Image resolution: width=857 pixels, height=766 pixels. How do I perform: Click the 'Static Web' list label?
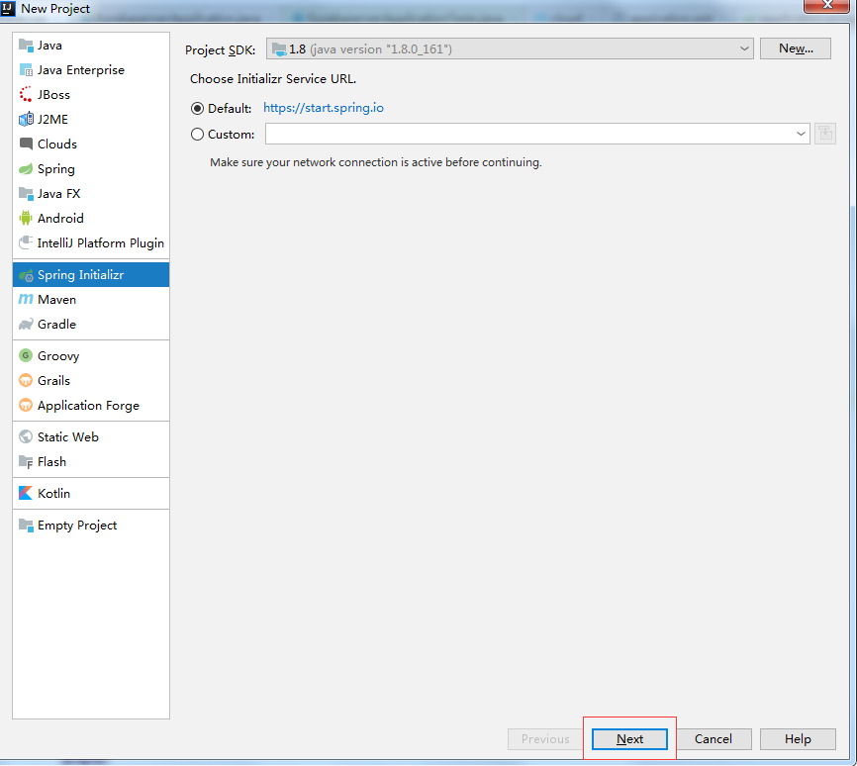click(67, 436)
